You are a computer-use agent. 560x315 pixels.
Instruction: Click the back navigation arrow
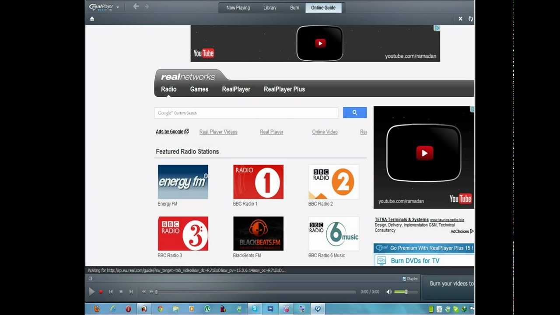pos(136,7)
